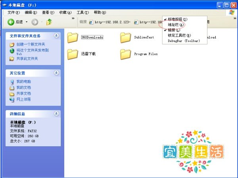This screenshot has width=238, height=178.
Task: Go to 我的电脑 link
Action: pos(24,82)
